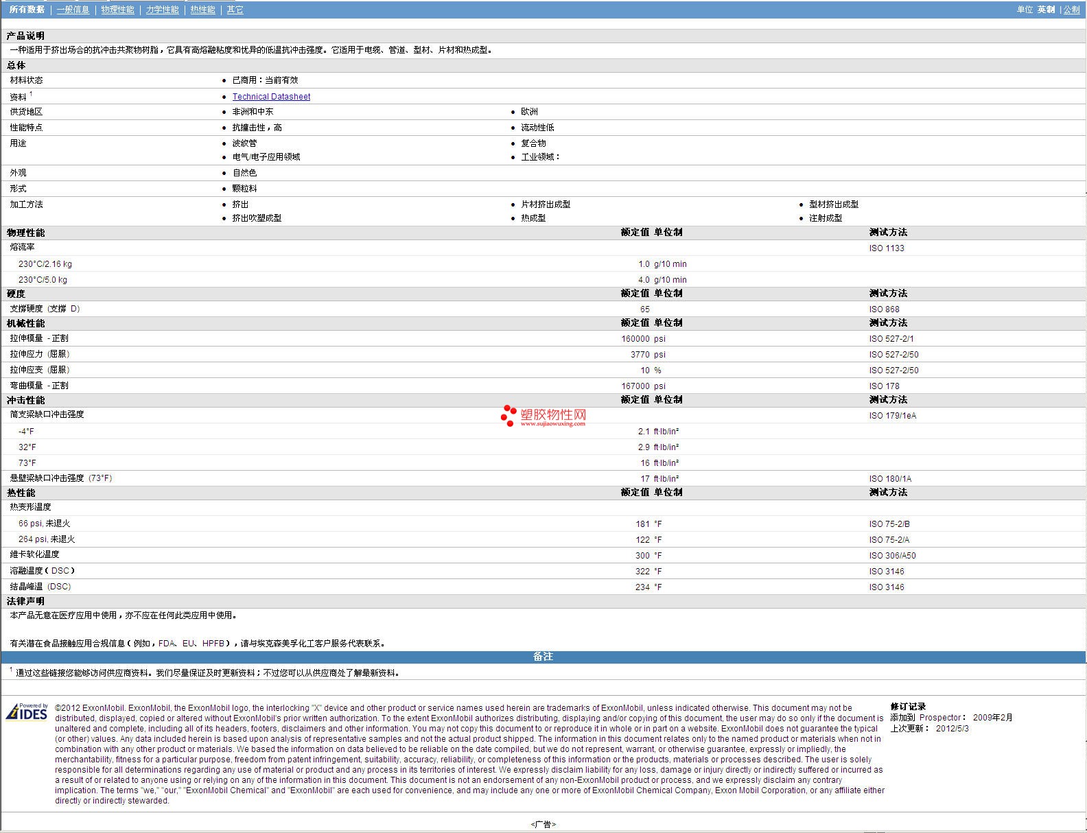This screenshot has height=833, width=1087.
Task: Click the 修订记录 heading in footer
Action: tap(908, 707)
